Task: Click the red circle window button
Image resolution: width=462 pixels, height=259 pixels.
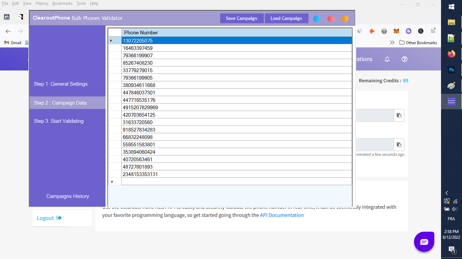Action: pos(331,19)
